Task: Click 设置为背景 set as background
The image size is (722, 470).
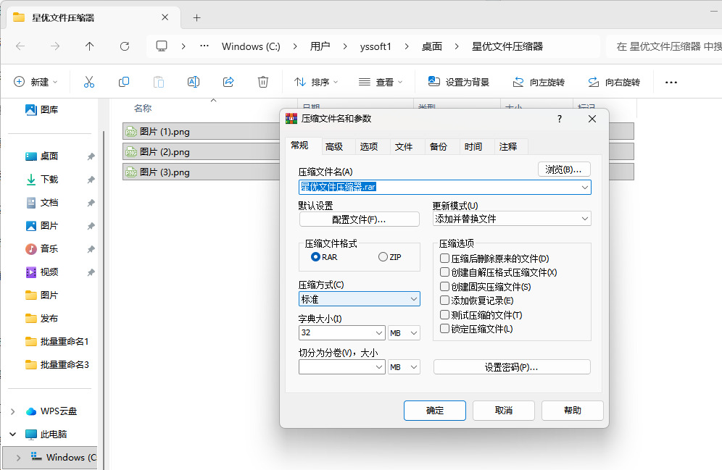Action: click(x=458, y=82)
